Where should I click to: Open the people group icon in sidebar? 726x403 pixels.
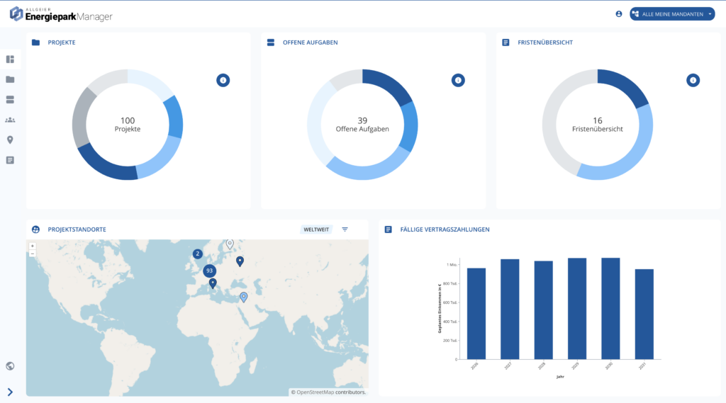(10, 120)
